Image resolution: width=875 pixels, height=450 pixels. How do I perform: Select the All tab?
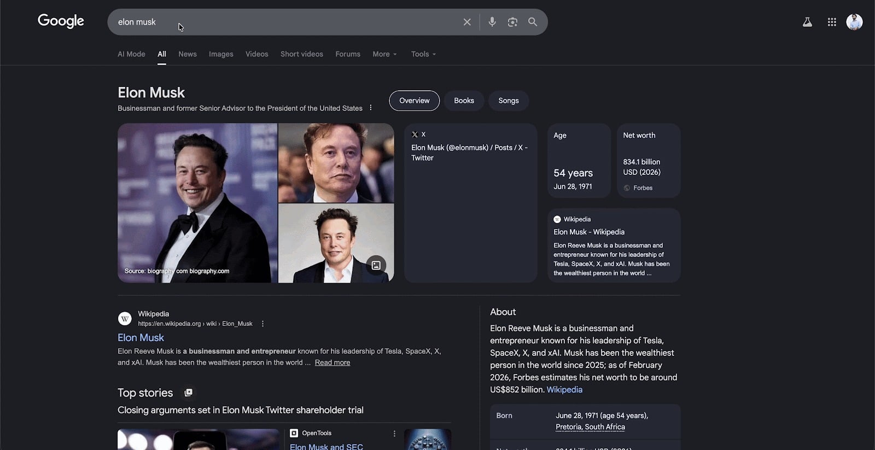click(162, 54)
